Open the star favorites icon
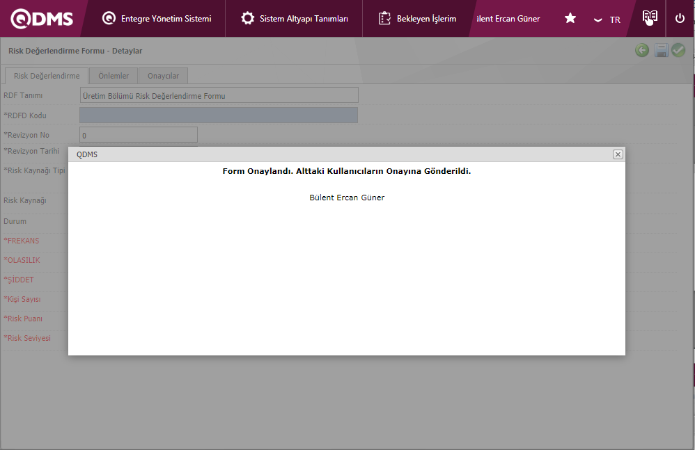The height and width of the screenshot is (450, 695). pyautogui.click(x=570, y=19)
